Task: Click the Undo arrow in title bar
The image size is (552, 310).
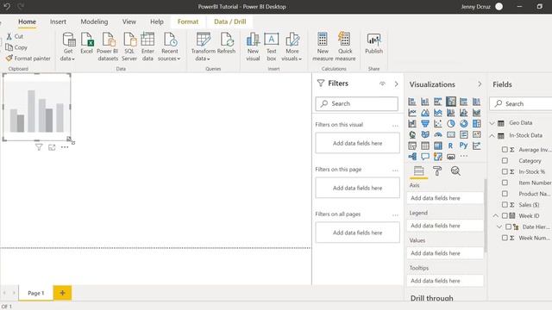Action: coord(7,6)
